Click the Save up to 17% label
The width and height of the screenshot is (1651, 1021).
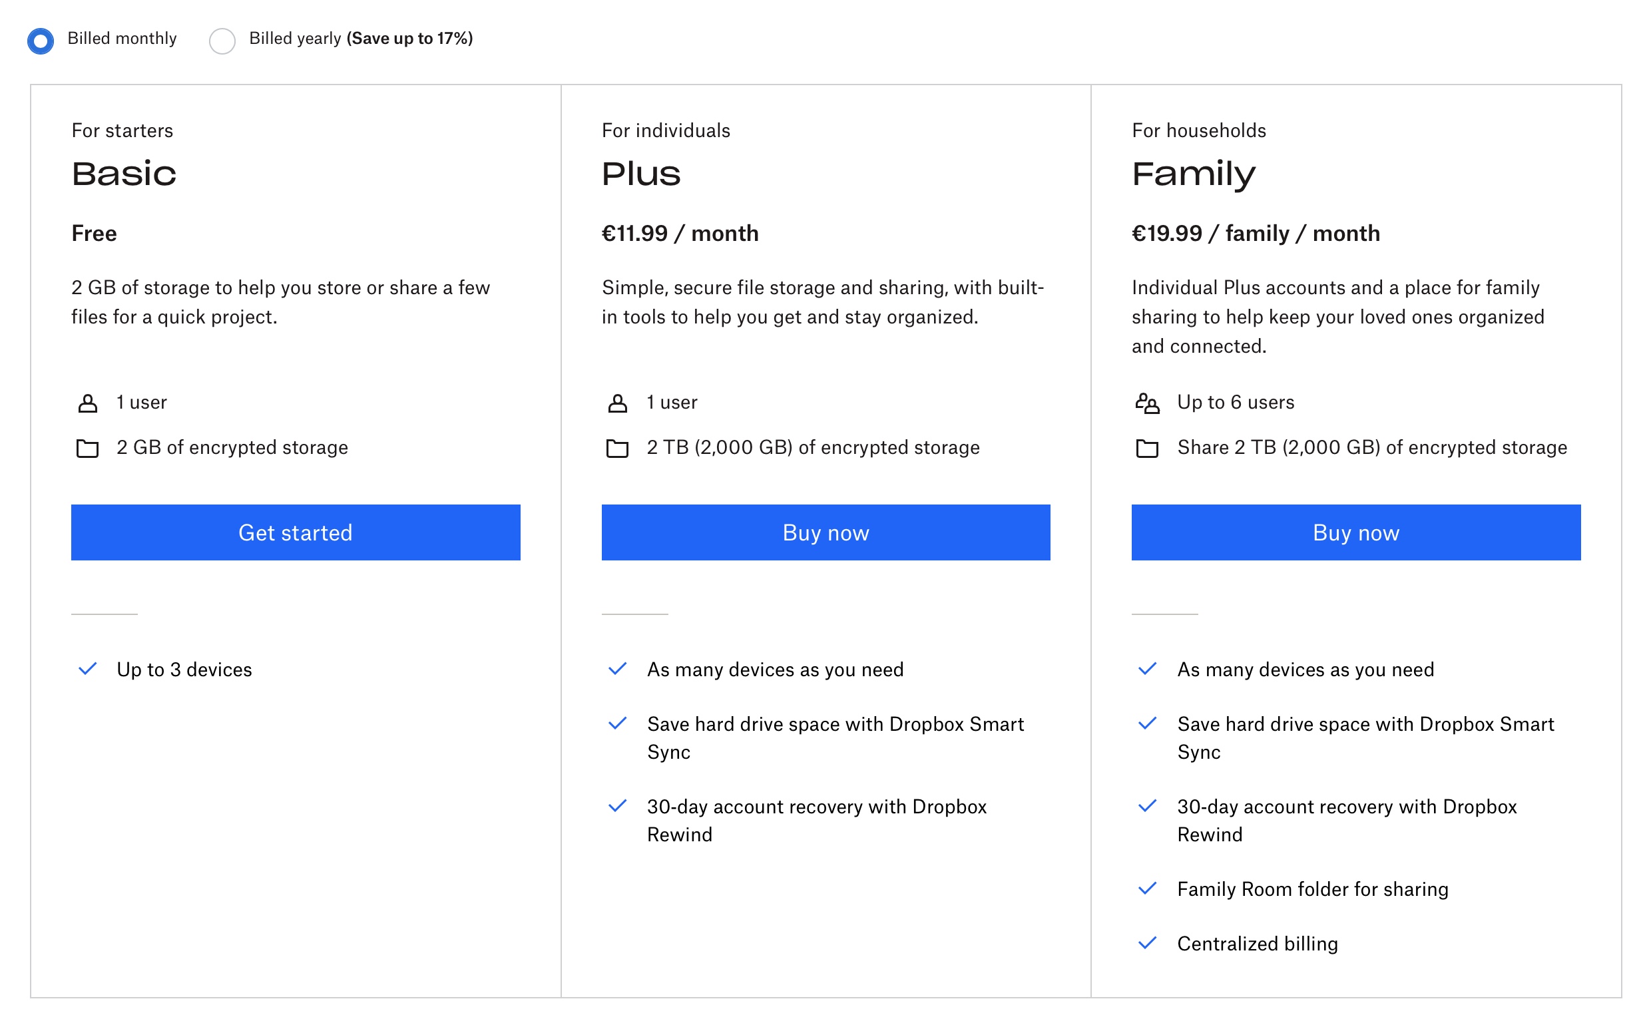click(x=409, y=39)
